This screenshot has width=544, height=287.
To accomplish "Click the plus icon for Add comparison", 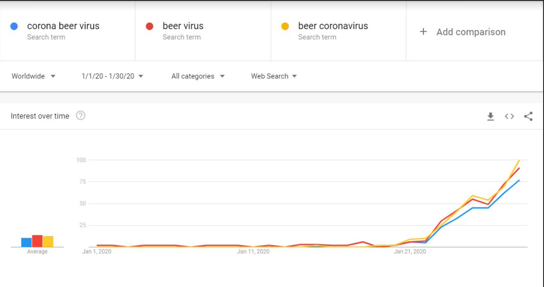I will tap(423, 32).
